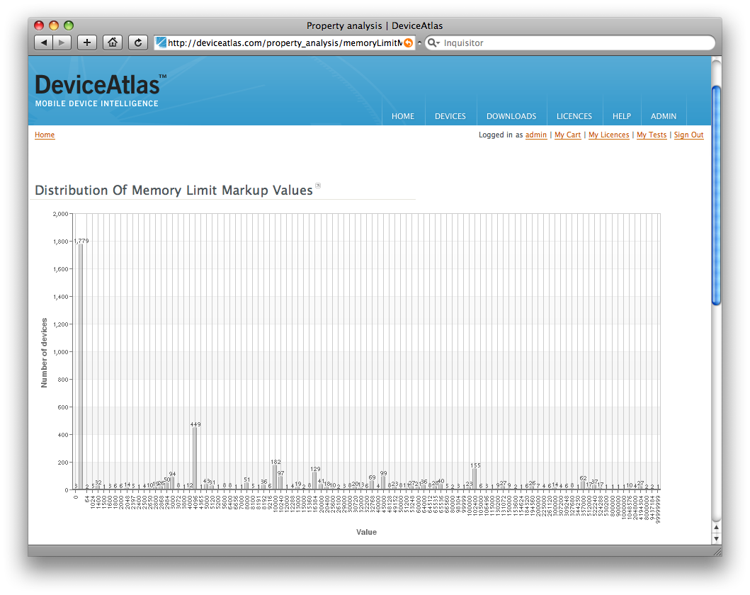Image resolution: width=750 pixels, height=595 pixels.
Task: Open the My Tests link
Action: point(651,135)
